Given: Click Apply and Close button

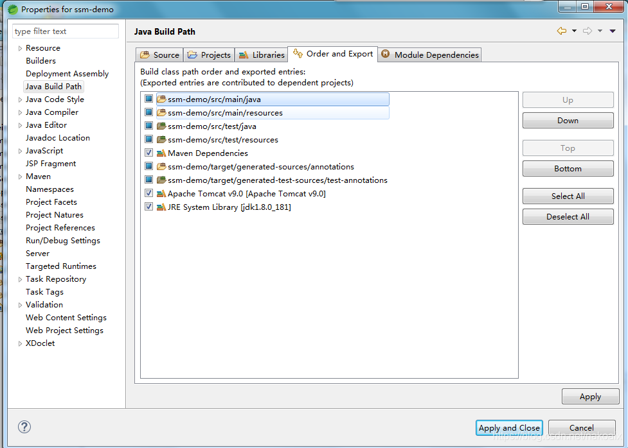Looking at the screenshot, I should [509, 427].
